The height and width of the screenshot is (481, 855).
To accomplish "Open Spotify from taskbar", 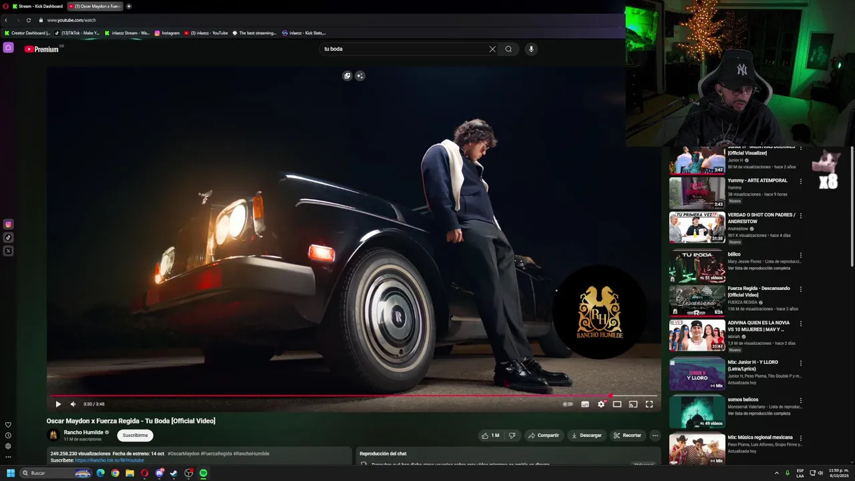I will pyautogui.click(x=203, y=473).
